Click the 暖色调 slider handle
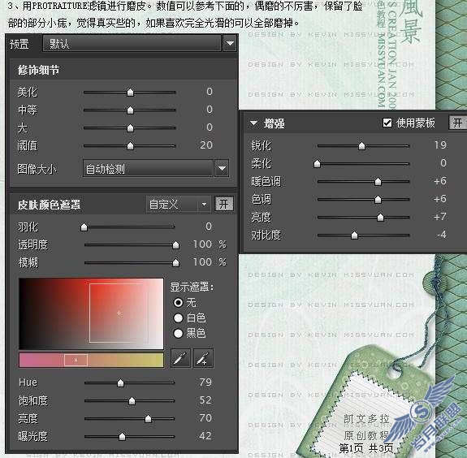 (x=378, y=181)
